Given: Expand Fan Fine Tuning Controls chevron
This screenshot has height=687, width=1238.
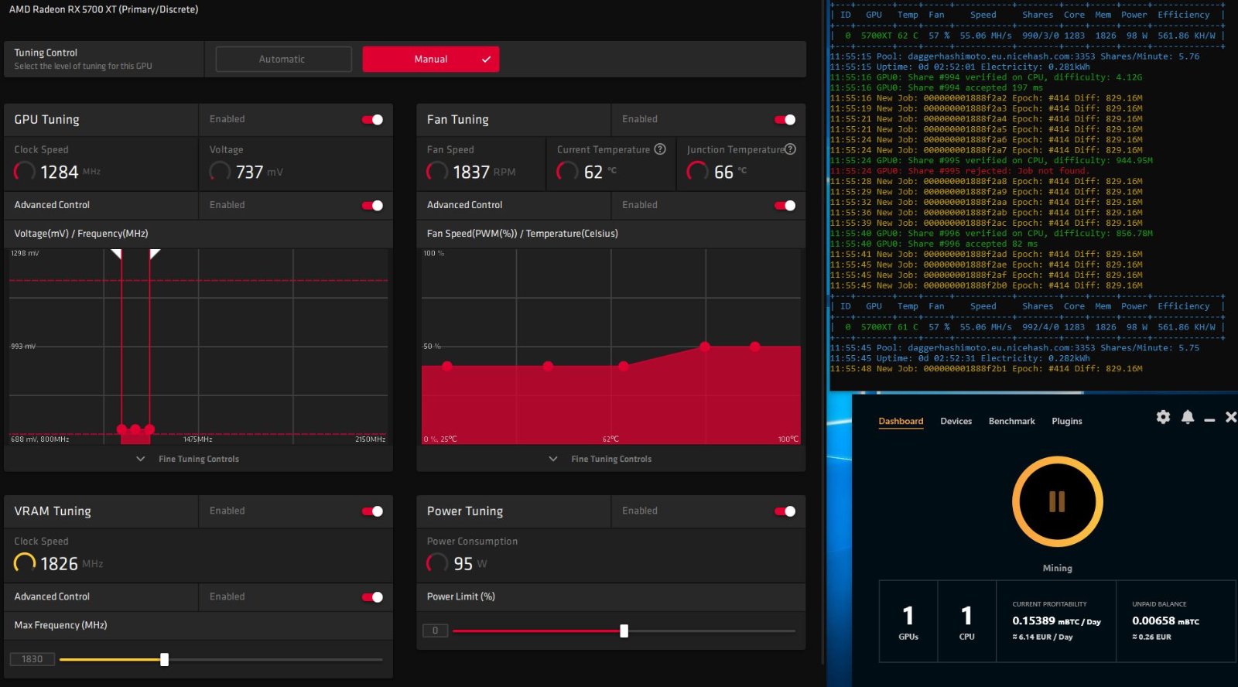Looking at the screenshot, I should [553, 459].
